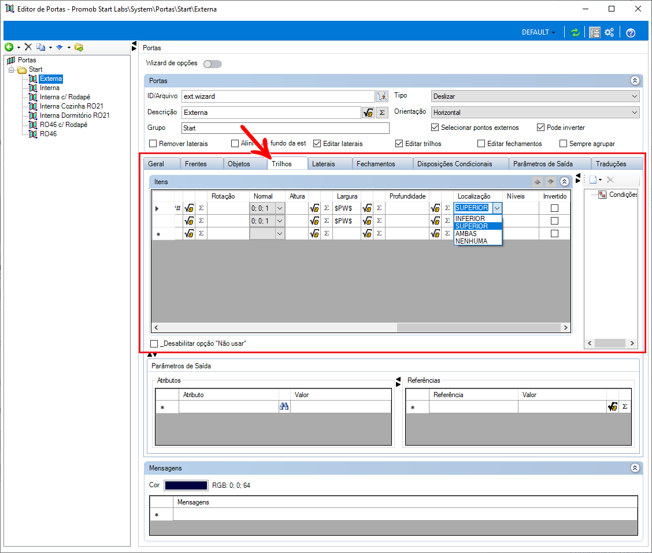The width and height of the screenshot is (652, 553).
Task: Click the folder icon in the tree toolbar
Action: pyautogui.click(x=79, y=47)
